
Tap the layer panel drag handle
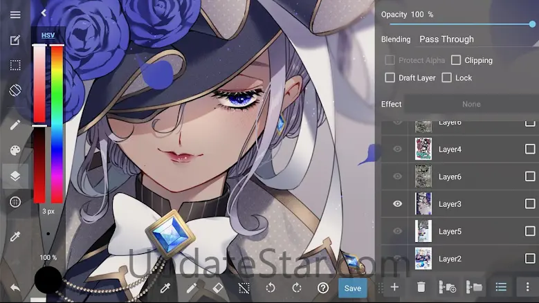[381, 288]
